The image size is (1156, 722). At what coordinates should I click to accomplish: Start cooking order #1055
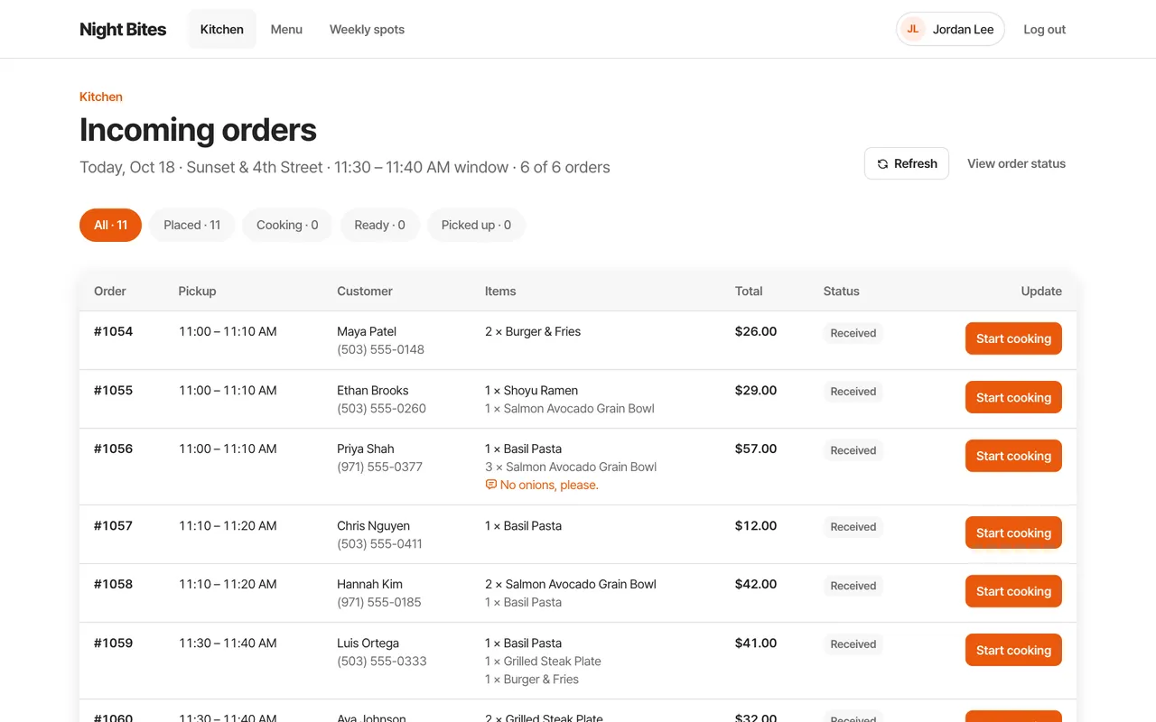click(x=1013, y=397)
